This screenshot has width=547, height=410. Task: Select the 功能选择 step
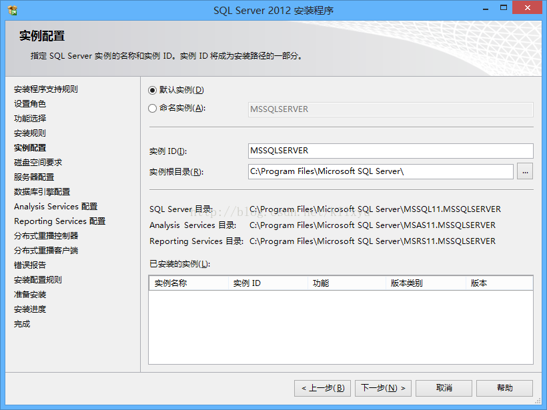30,119
